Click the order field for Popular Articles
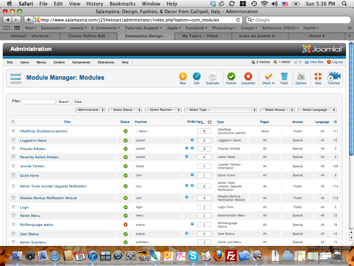This screenshot has height=266, width=354. [x=204, y=149]
